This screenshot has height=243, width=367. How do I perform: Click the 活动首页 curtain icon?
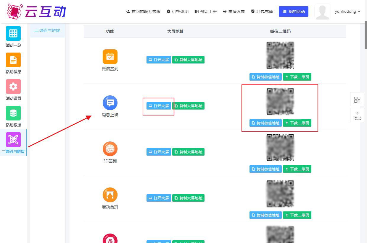click(x=110, y=195)
